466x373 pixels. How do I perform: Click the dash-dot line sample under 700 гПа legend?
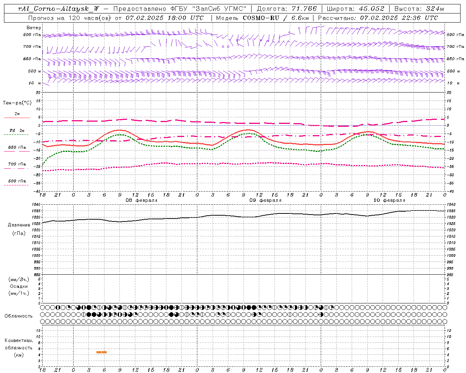point(16,169)
